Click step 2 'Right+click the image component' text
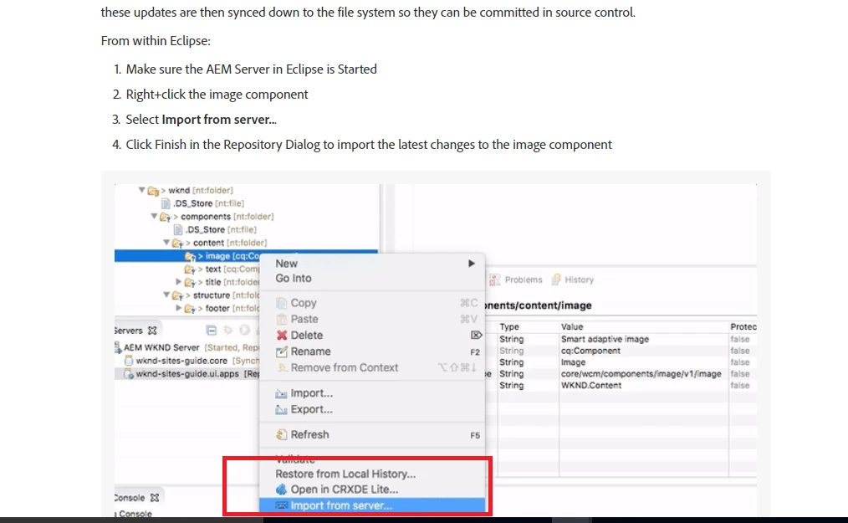Viewport: 848px width, 523px height. tap(217, 95)
